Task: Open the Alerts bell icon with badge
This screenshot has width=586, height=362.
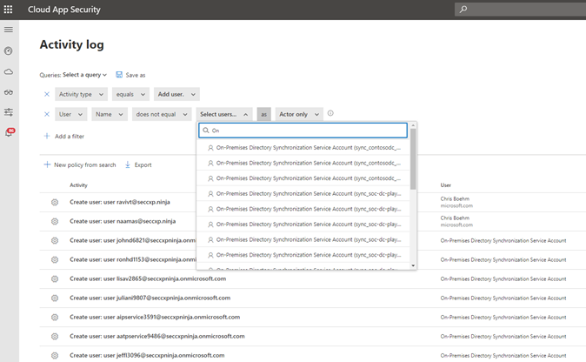Action: [x=10, y=132]
